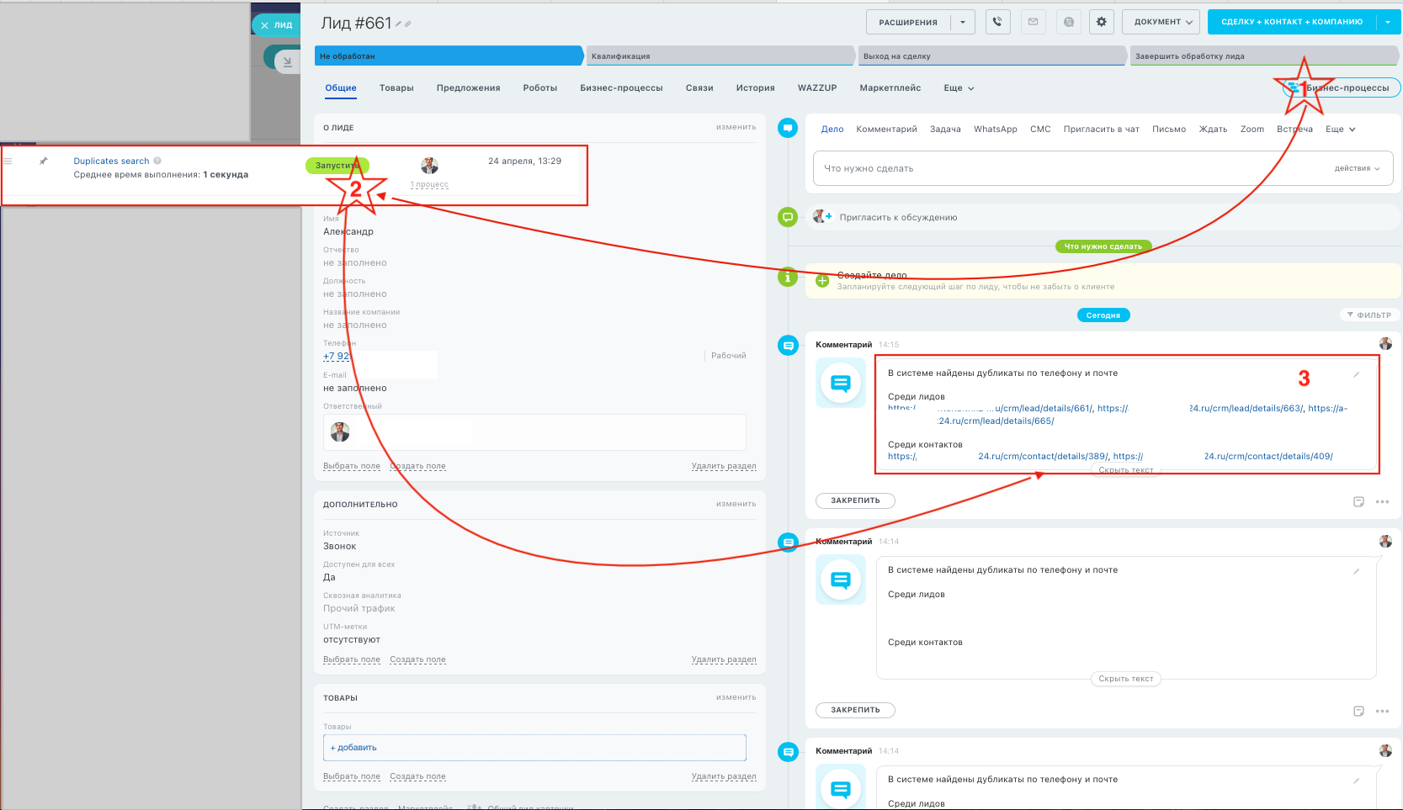Image resolution: width=1403 pixels, height=810 pixels.
Task: Click Закрепить under the 14:15 comment
Action: tap(855, 500)
